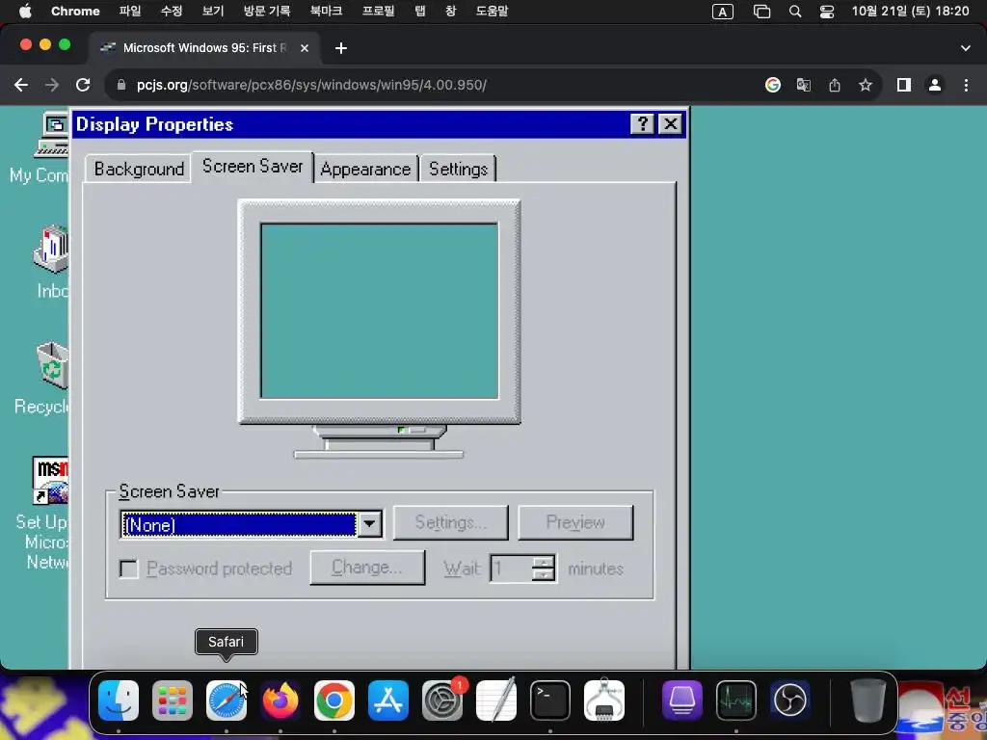
Task: Switch to the Appearance tab
Action: [365, 169]
